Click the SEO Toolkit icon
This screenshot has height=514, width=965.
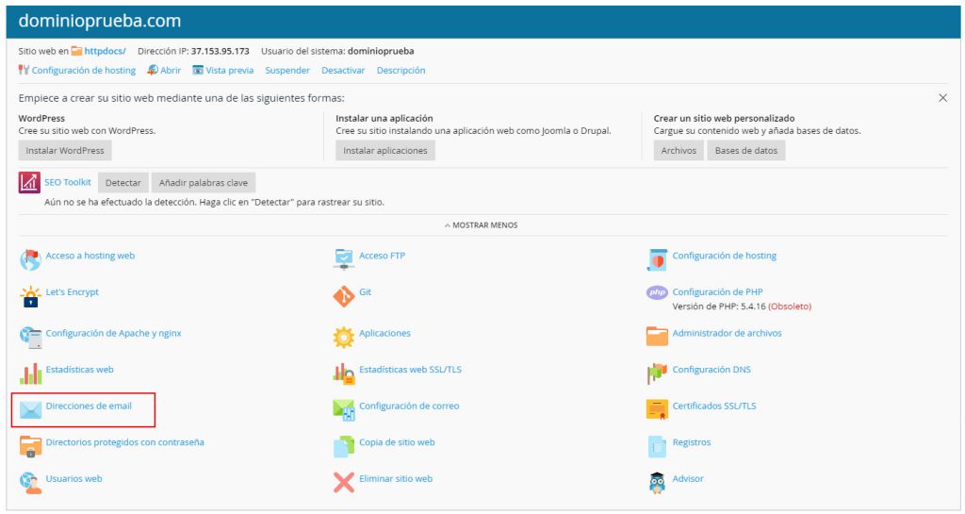coord(29,182)
